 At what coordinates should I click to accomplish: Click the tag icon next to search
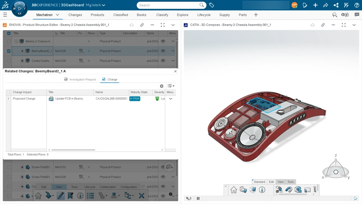pos(212,5)
